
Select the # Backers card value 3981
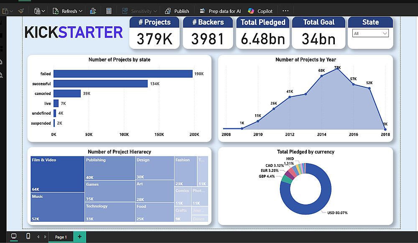tap(208, 39)
